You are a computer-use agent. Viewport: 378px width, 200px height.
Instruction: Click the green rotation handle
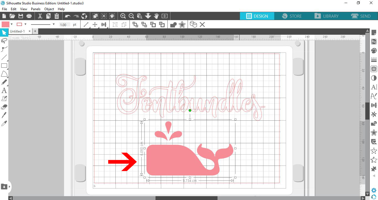tap(190, 110)
